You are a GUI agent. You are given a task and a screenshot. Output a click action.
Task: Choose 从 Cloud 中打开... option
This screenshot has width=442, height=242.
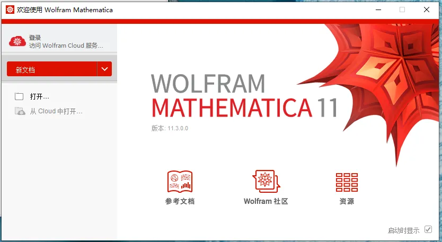pyautogui.click(x=56, y=111)
